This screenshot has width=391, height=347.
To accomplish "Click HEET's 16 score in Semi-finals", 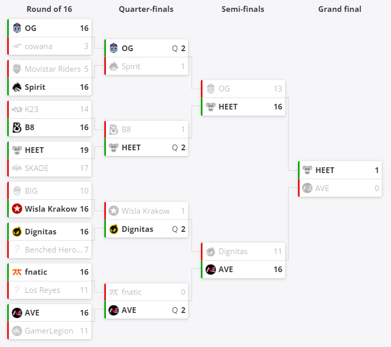I will [x=278, y=107].
